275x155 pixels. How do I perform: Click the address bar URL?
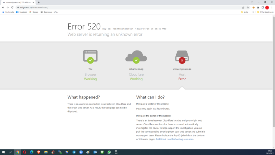click(x=34, y=7)
